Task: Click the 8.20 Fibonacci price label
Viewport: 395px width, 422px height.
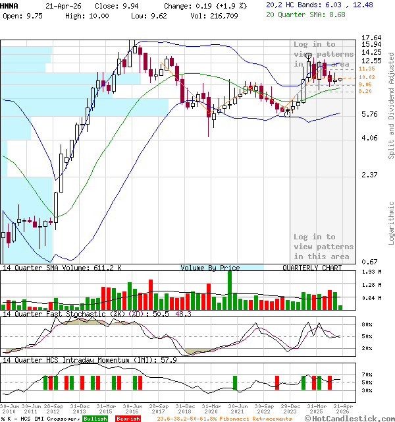Action: 365,92
